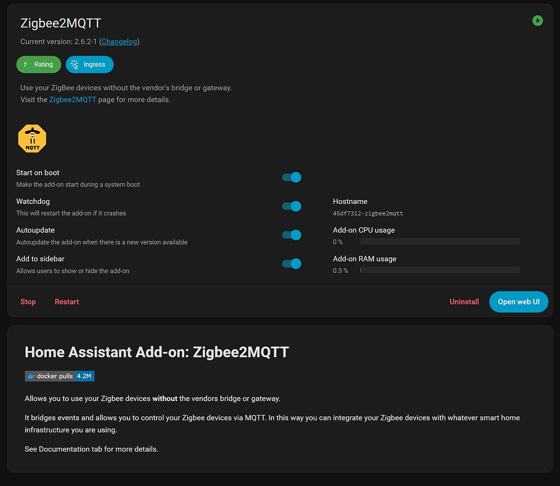
Task: Turn off Autoupdate switch
Action: 291,235
